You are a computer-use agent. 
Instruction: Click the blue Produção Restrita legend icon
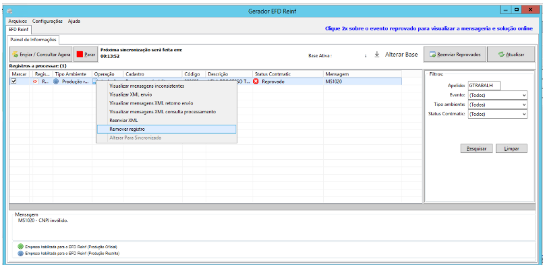click(x=20, y=254)
